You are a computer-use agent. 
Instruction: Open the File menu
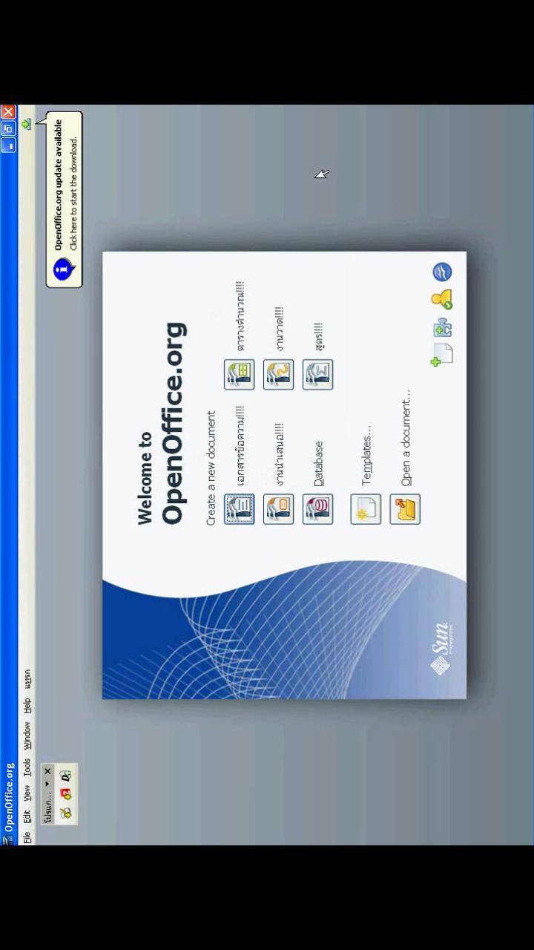[x=27, y=837]
